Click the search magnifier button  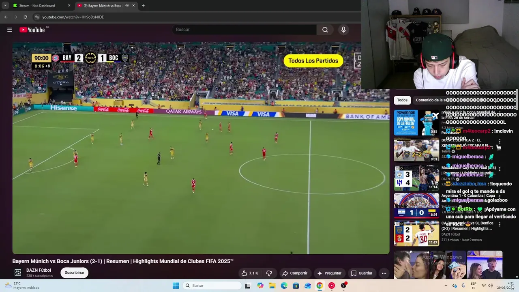point(325,30)
